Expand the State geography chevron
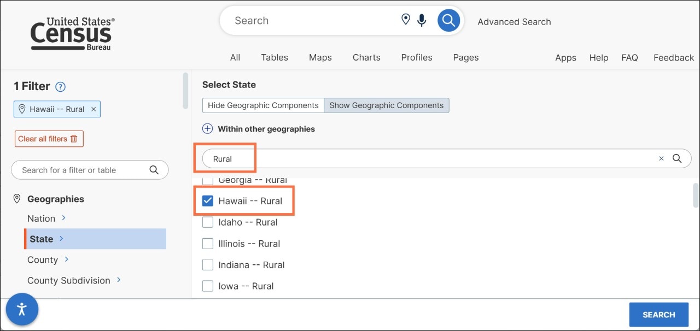Viewport: 700px width, 331px height. coord(61,239)
